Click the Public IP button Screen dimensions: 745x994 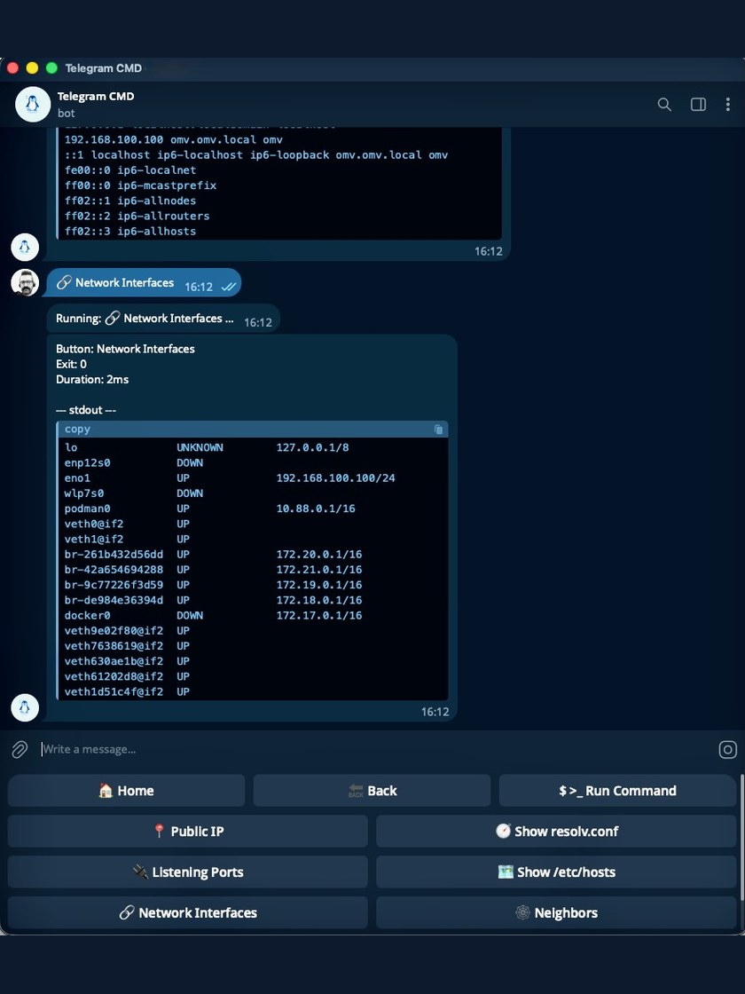[187, 831]
